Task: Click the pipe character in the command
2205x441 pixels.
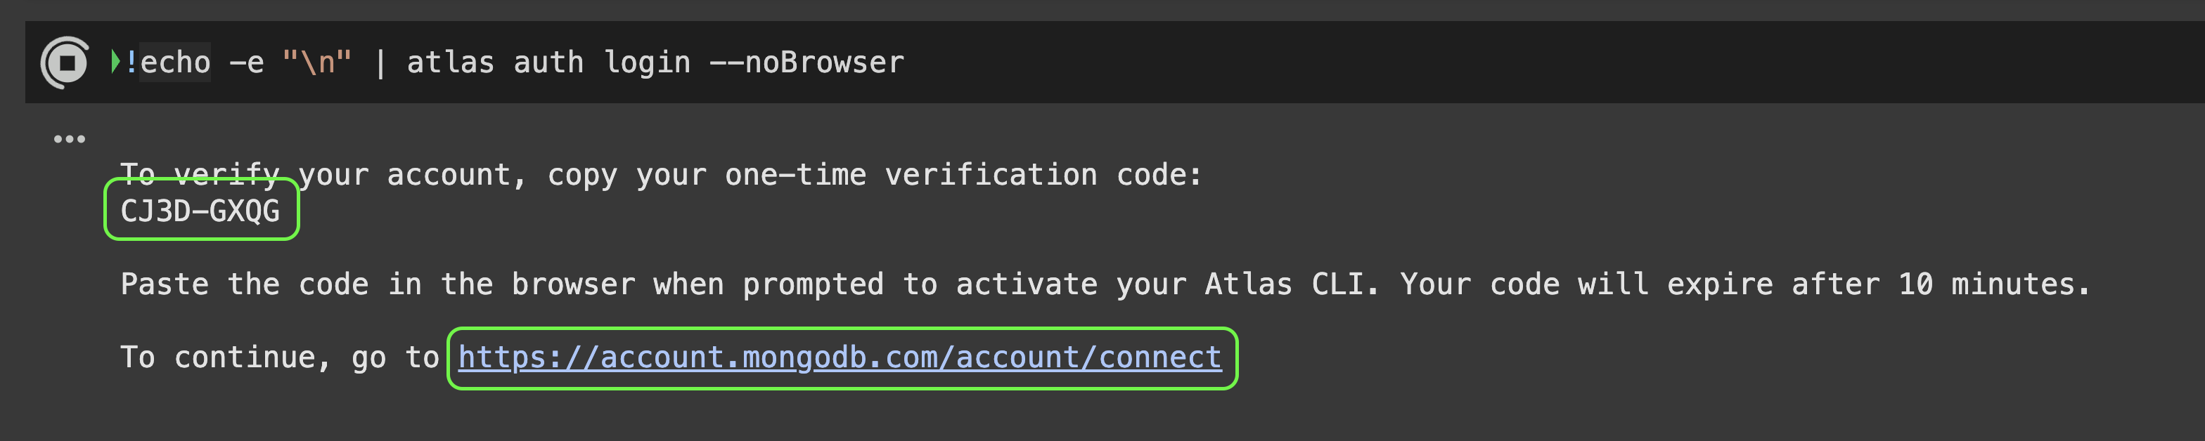Action: click(380, 62)
